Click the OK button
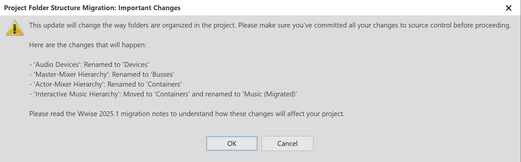This screenshot has height=162, width=521. pos(232,144)
